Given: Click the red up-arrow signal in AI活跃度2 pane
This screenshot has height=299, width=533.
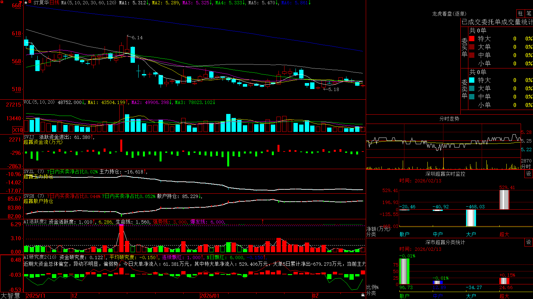Looking at the screenshot, I should (263, 221).
